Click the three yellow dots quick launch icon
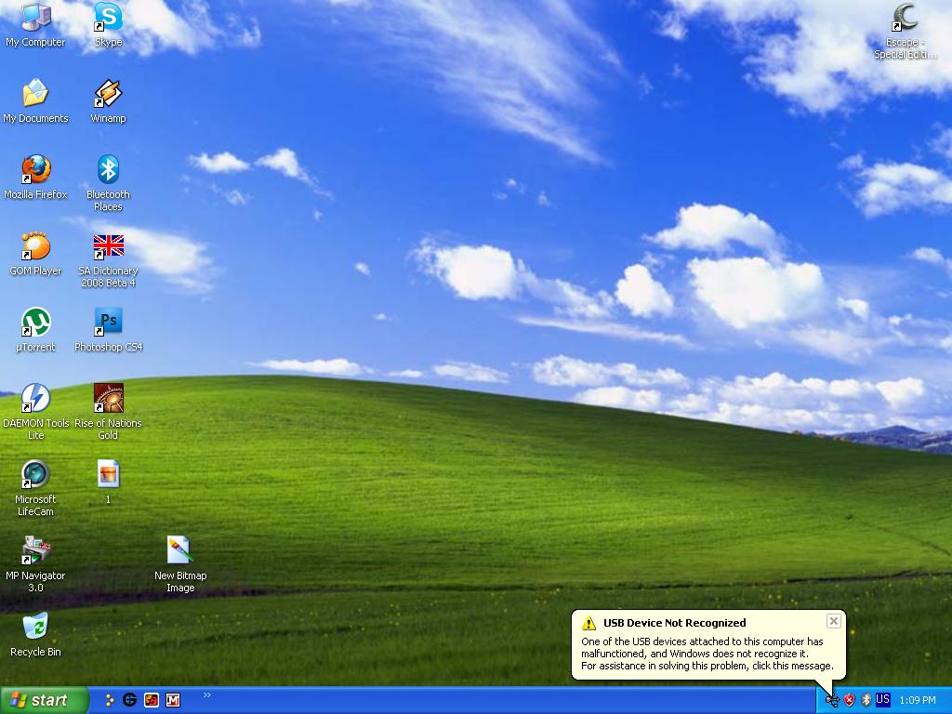The image size is (952, 714). [110, 700]
